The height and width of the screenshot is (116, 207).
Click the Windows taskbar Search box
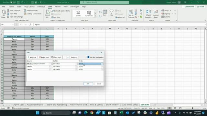(56, 113)
